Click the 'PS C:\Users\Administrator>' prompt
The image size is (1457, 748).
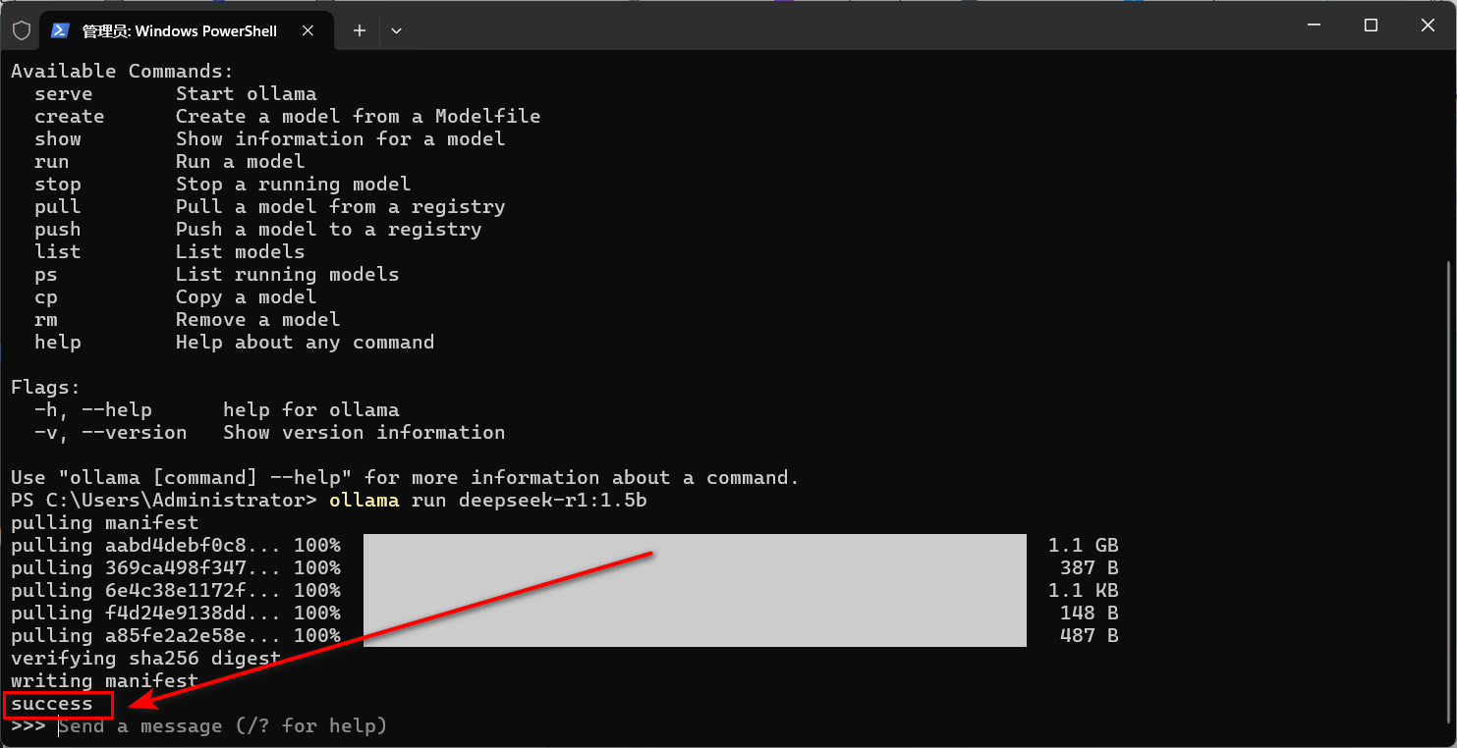pos(164,501)
